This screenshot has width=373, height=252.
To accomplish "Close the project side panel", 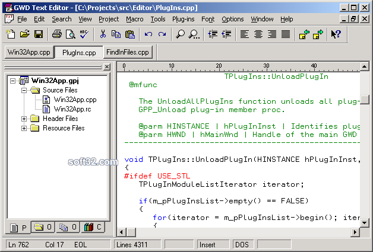I will (x=107, y=67).
